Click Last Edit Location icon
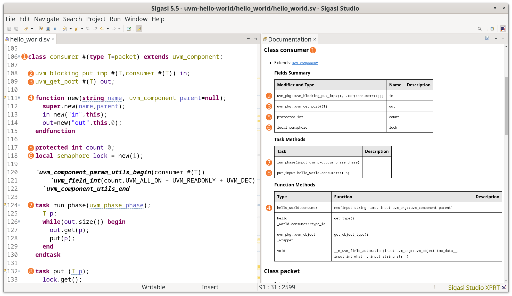The height and width of the screenshot is (296, 512). click(x=88, y=29)
